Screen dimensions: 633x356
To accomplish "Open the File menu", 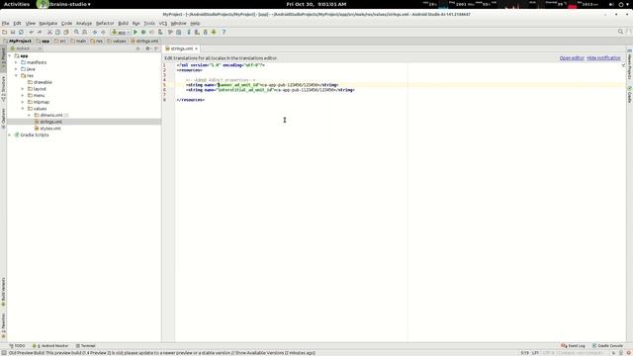I will [x=5, y=24].
